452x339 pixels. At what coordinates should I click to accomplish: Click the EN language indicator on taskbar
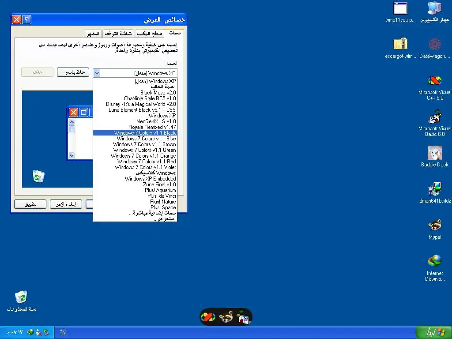[x=63, y=332]
